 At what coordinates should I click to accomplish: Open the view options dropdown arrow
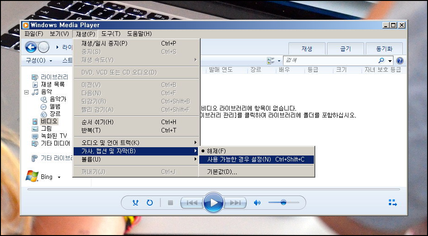(279, 61)
